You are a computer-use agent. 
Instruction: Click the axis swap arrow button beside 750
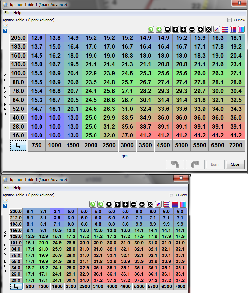click(x=18, y=145)
